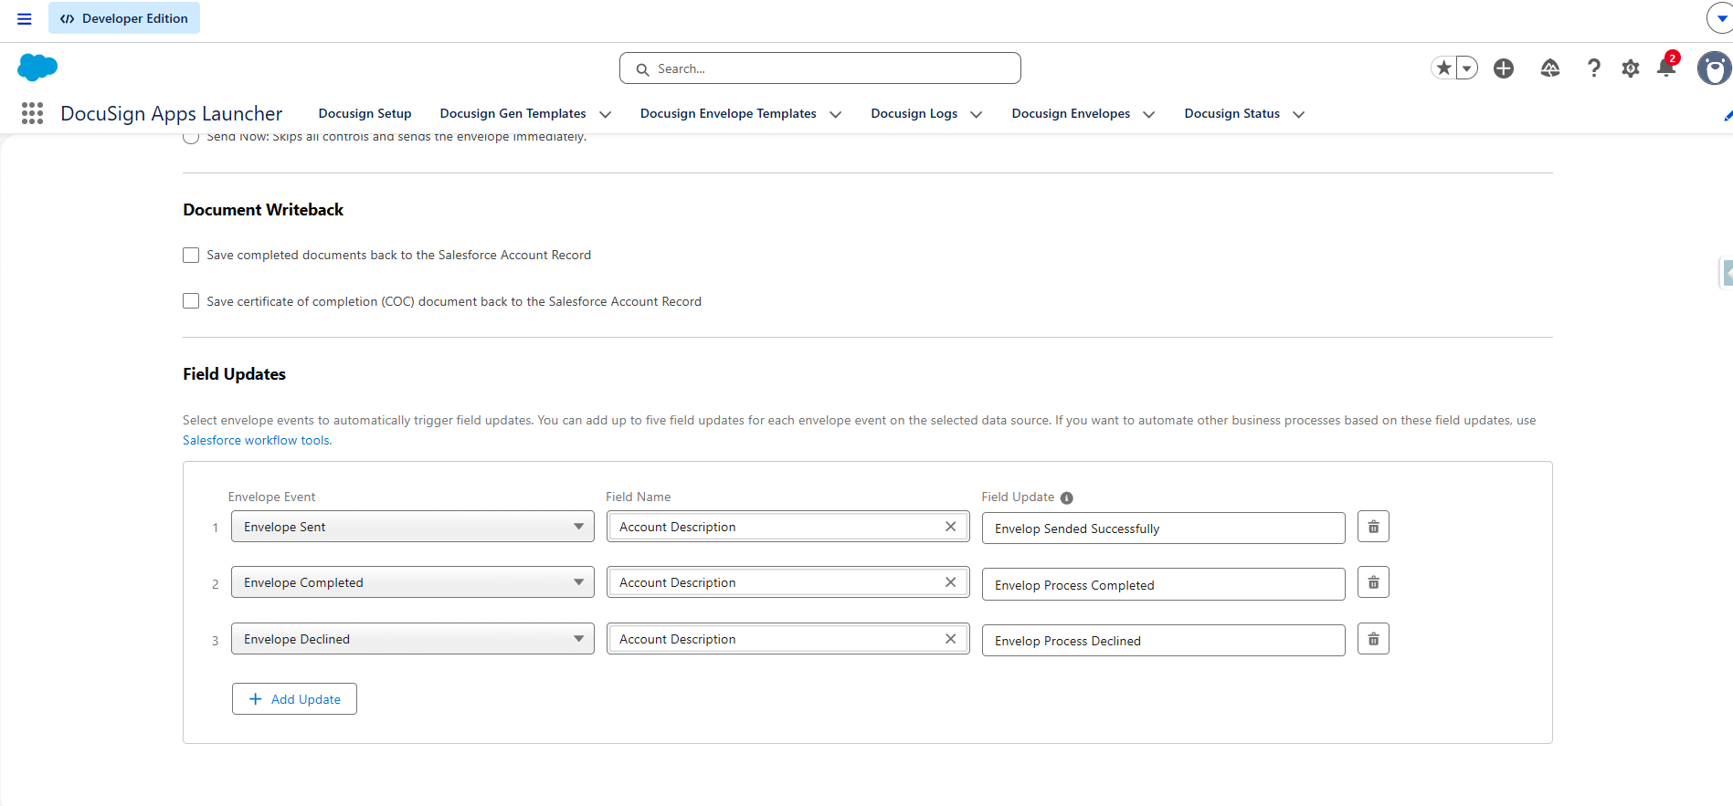This screenshot has height=806, width=1733.
Task: Open the Docusign Status tab
Action: [x=1231, y=113]
